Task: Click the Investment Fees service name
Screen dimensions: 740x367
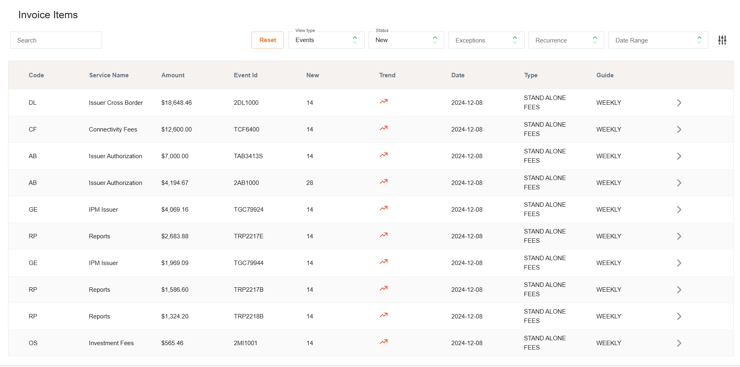Action: pos(111,343)
